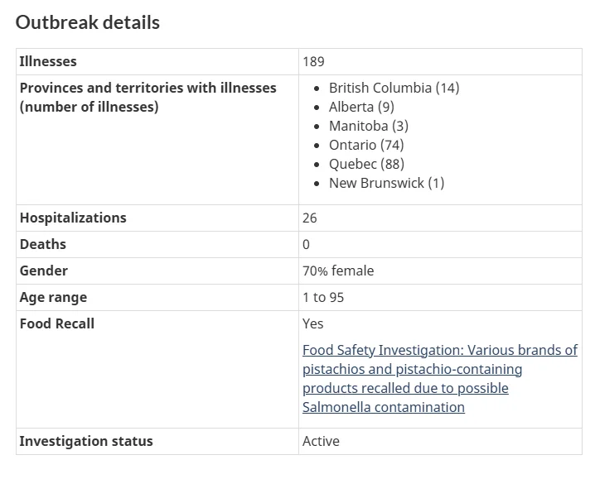Viewport: 595px width, 479px height.
Task: Select the Deaths row label
Action: [x=43, y=244]
